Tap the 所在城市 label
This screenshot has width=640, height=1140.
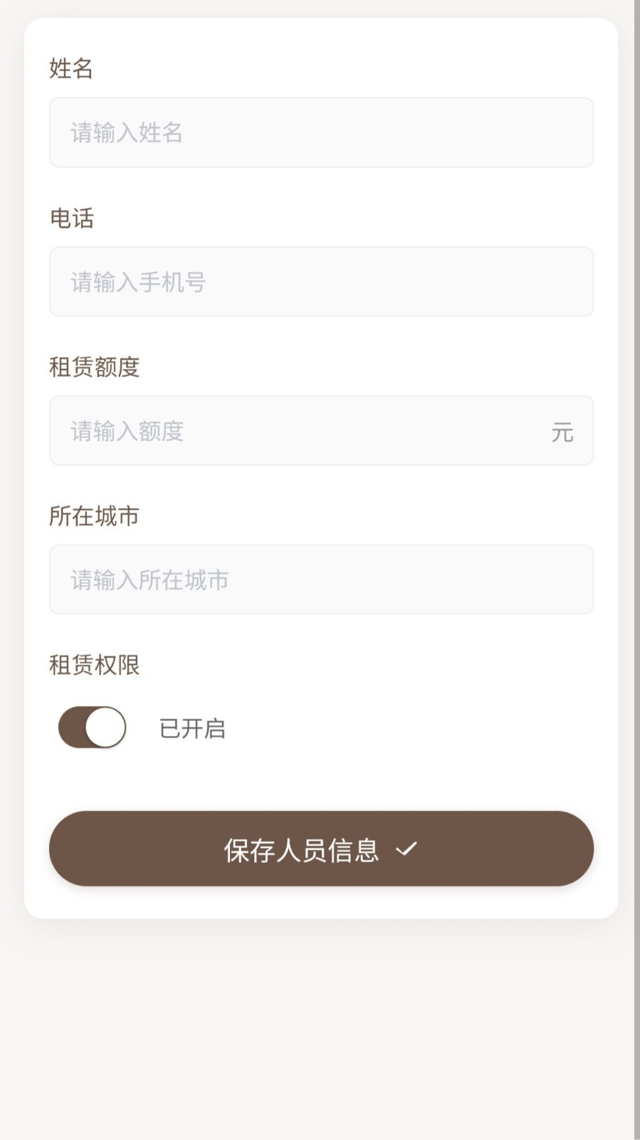coord(94,516)
